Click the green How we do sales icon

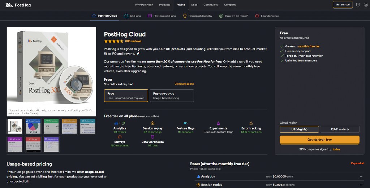(x=221, y=16)
